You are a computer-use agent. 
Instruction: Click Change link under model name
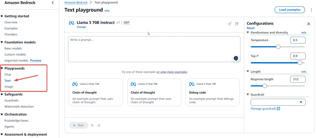[81, 27]
